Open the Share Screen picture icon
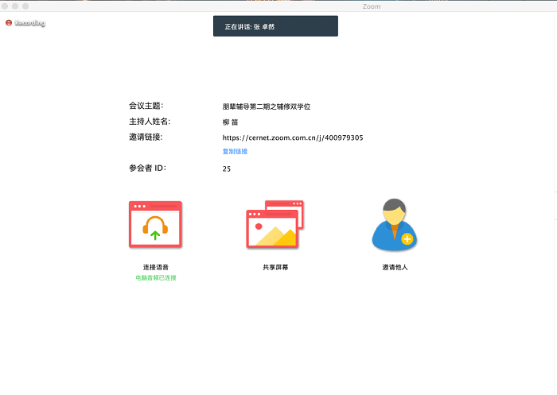 click(x=275, y=225)
